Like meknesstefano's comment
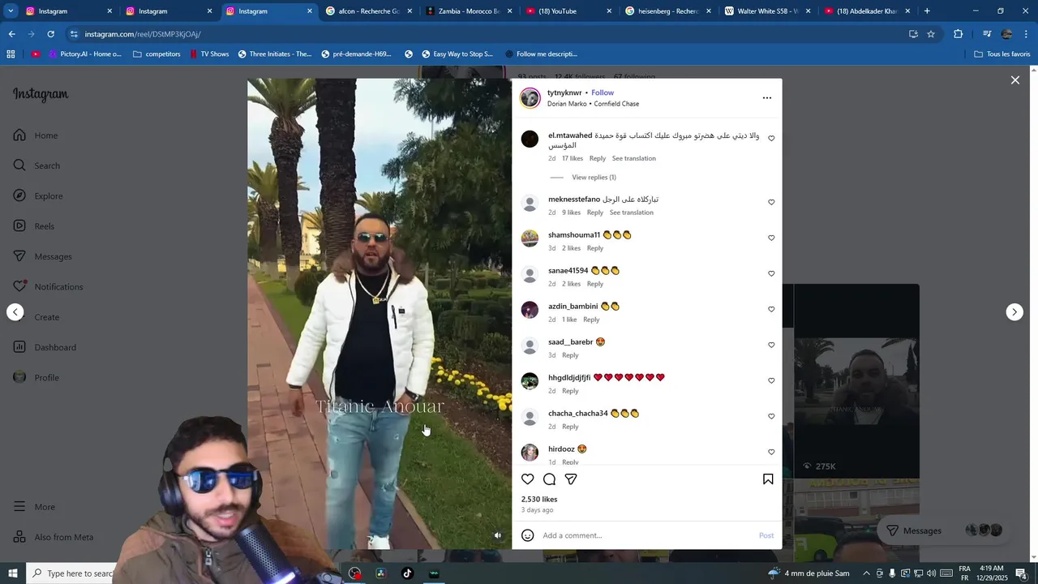 click(x=771, y=203)
